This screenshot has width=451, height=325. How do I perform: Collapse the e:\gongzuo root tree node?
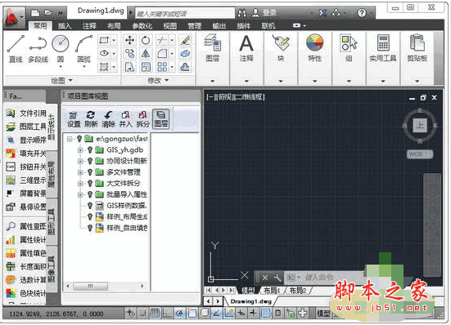[70, 139]
